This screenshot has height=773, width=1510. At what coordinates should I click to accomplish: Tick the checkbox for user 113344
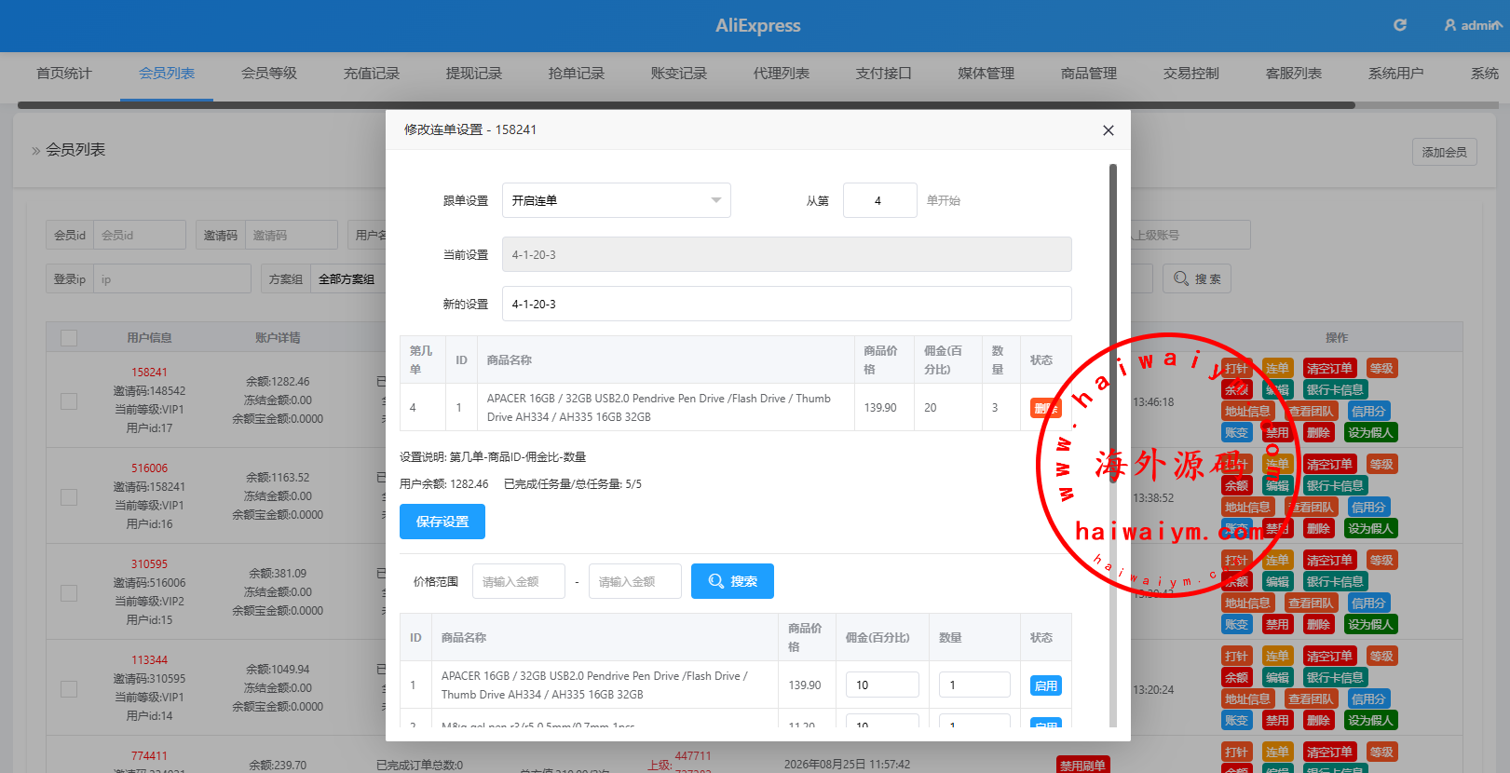coord(69,688)
